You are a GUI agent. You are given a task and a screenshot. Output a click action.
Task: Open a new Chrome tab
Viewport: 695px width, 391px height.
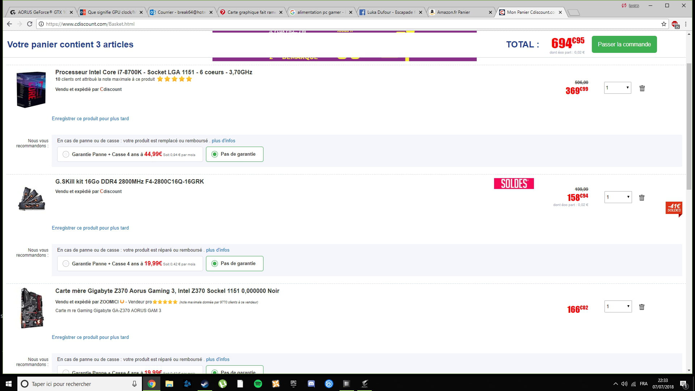point(573,13)
